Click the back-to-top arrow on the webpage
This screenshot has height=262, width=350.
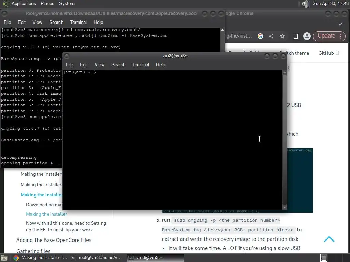[x=329, y=239]
